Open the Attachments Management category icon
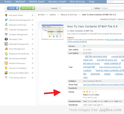Screen dimensions: 124x114 [x=6, y=20]
